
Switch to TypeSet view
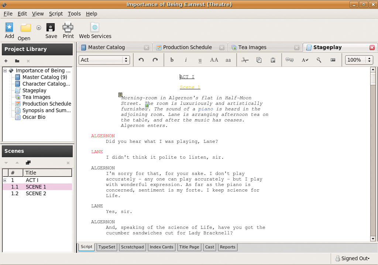coord(107,247)
